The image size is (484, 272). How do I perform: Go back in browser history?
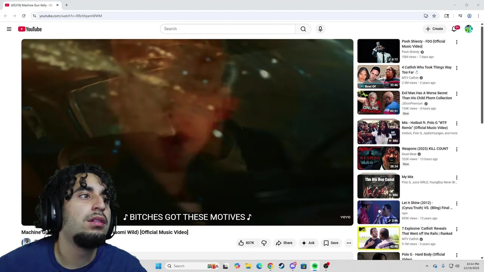(x=6, y=16)
